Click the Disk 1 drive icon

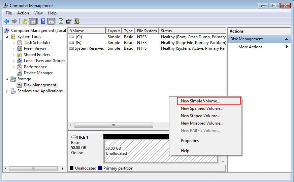(x=74, y=137)
